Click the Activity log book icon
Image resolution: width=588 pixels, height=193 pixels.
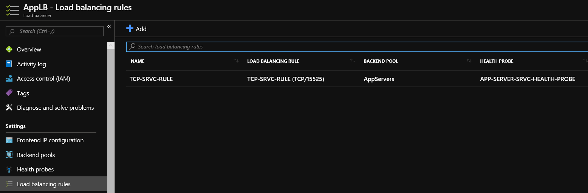(x=9, y=64)
